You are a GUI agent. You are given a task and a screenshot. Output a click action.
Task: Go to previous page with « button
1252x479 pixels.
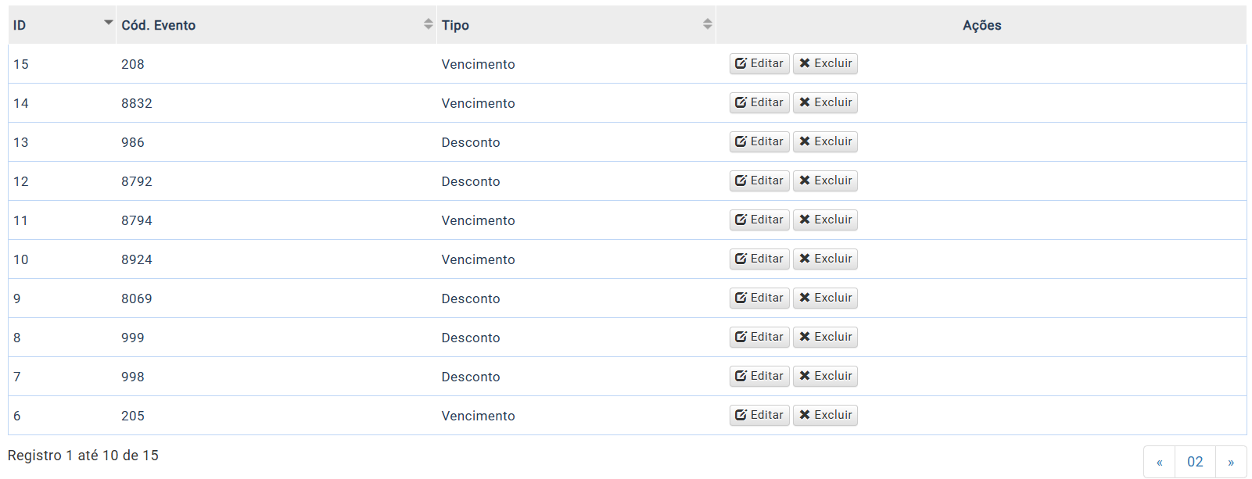tap(1159, 462)
